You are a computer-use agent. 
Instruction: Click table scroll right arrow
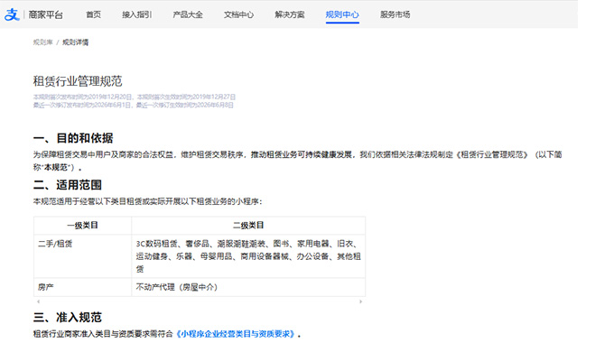[x=360, y=301]
